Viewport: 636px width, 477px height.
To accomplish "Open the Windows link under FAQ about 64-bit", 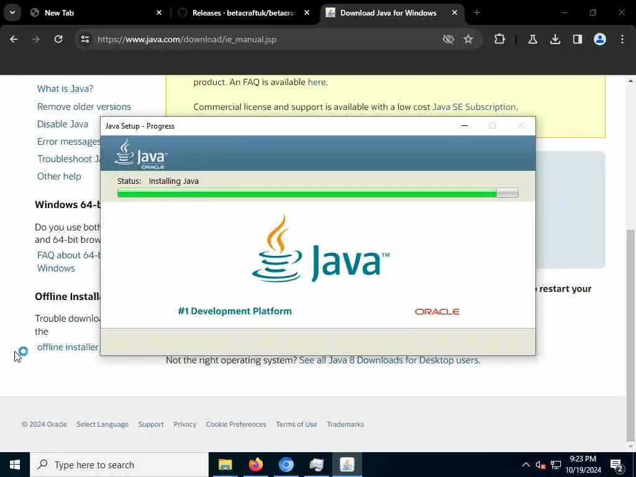I will click(56, 268).
